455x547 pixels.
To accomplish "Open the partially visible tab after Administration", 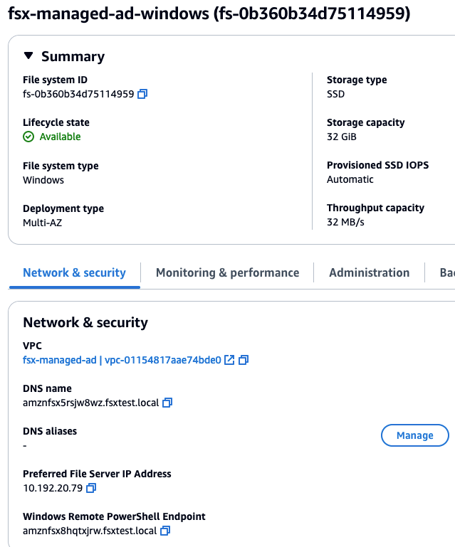I will (446, 272).
